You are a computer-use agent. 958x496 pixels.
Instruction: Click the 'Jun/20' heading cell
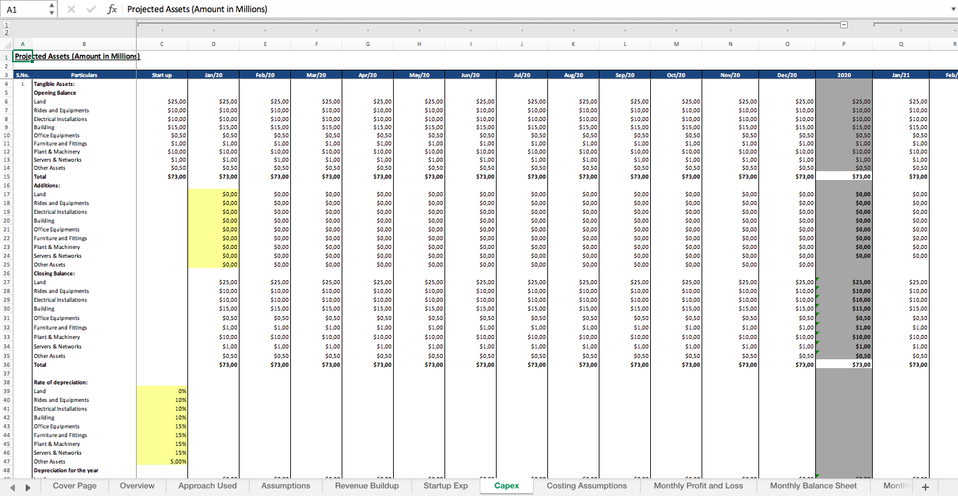pyautogui.click(x=470, y=75)
